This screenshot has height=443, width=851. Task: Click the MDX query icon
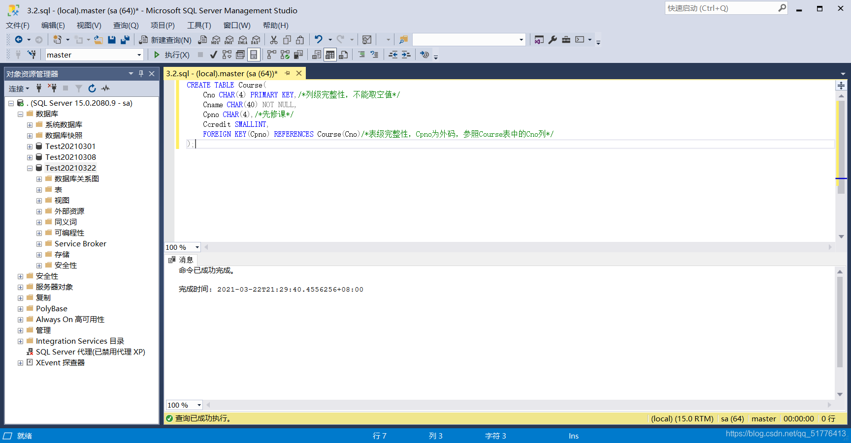[216, 40]
